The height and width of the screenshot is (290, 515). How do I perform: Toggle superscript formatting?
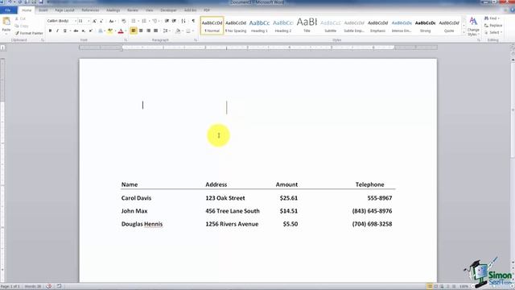(x=91, y=31)
